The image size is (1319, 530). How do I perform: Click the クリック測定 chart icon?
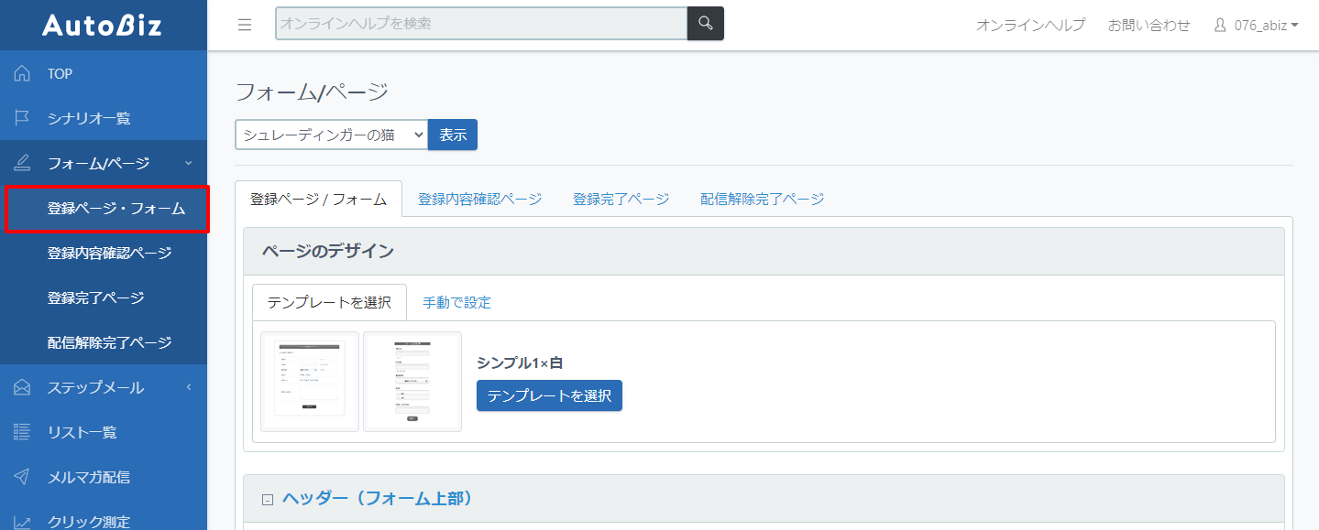pos(23,522)
